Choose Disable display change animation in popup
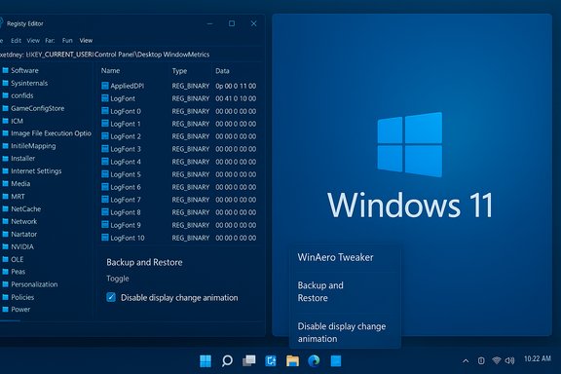 (x=342, y=332)
